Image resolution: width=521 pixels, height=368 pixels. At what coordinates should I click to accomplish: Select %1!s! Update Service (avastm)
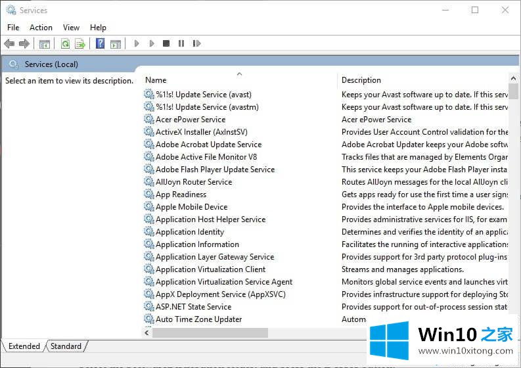[207, 107]
